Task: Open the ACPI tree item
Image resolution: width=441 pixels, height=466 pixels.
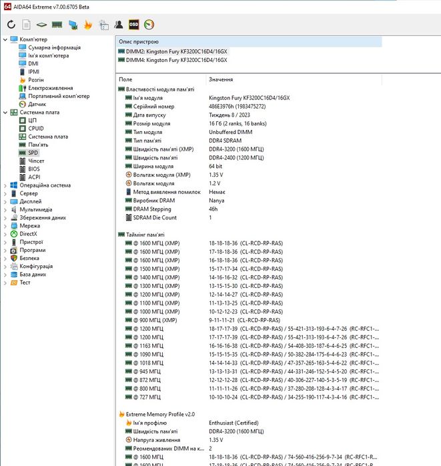Action: point(34,177)
